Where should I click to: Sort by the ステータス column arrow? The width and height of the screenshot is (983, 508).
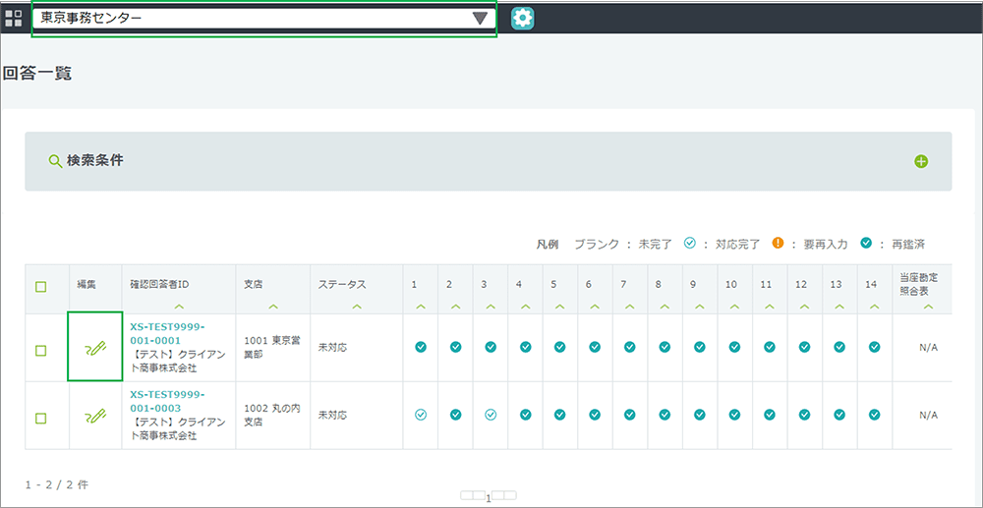click(x=356, y=306)
